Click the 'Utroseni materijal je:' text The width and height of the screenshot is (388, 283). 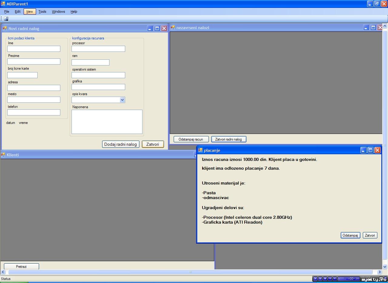click(x=224, y=183)
